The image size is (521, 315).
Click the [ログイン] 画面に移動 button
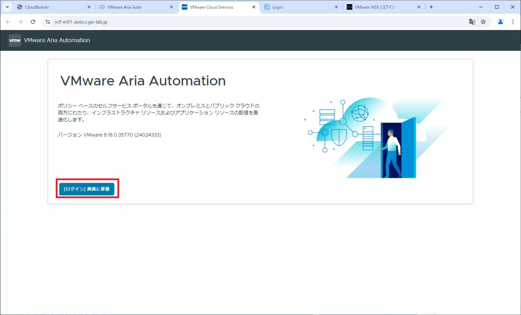click(87, 189)
